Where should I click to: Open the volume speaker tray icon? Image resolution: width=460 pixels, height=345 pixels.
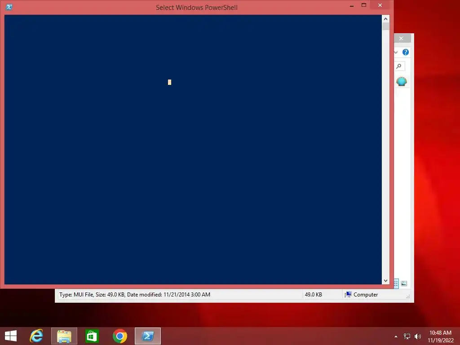point(417,336)
